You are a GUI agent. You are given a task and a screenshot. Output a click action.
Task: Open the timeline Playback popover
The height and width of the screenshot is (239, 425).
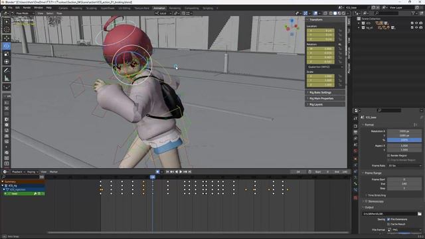[18, 172]
